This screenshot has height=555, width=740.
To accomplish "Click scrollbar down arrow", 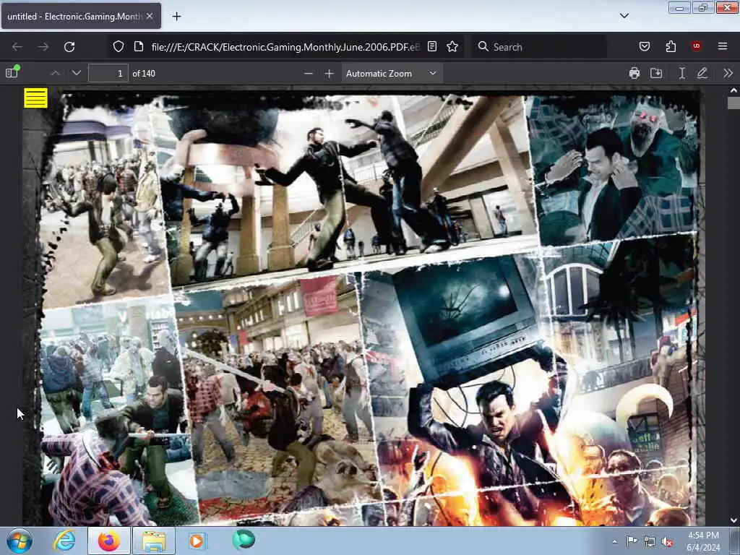I will [x=733, y=520].
